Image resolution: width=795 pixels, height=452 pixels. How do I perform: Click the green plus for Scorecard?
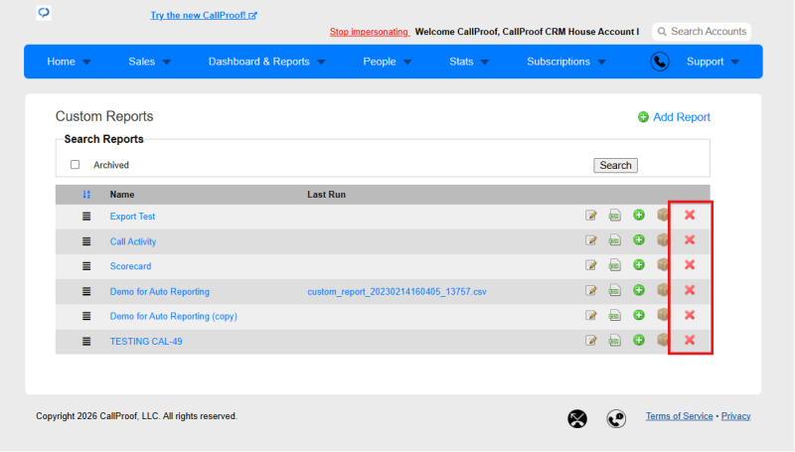click(x=639, y=264)
